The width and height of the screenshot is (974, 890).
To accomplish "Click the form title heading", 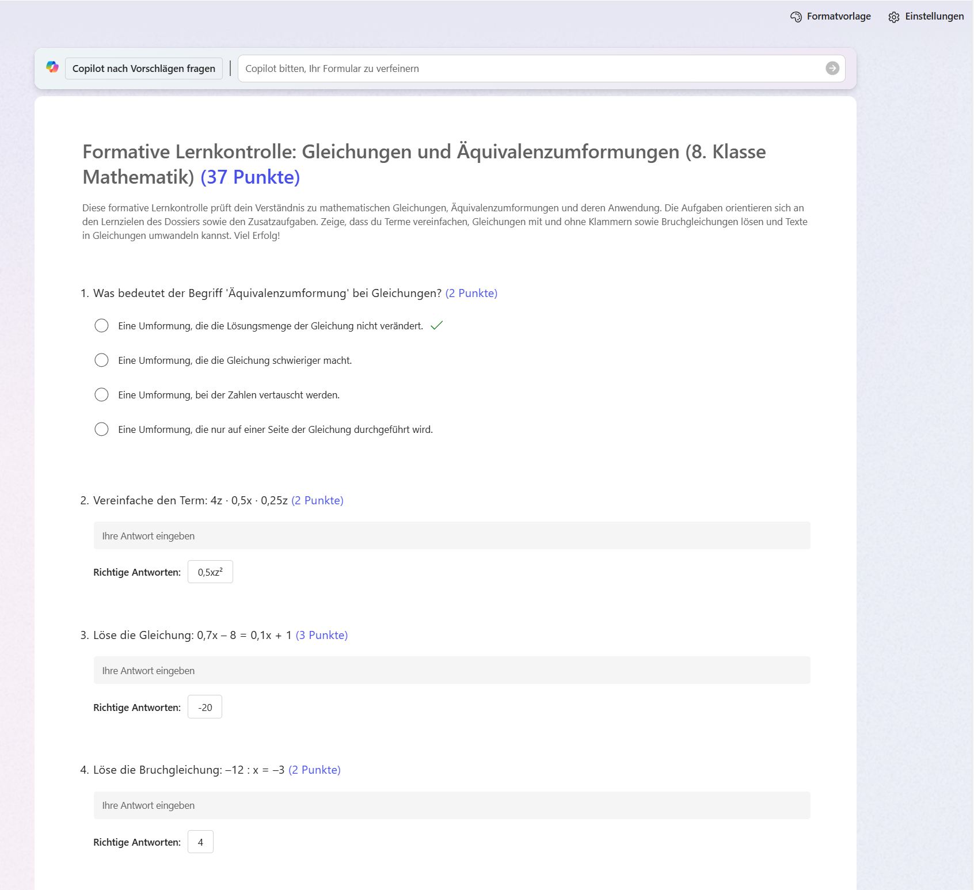I will [424, 164].
